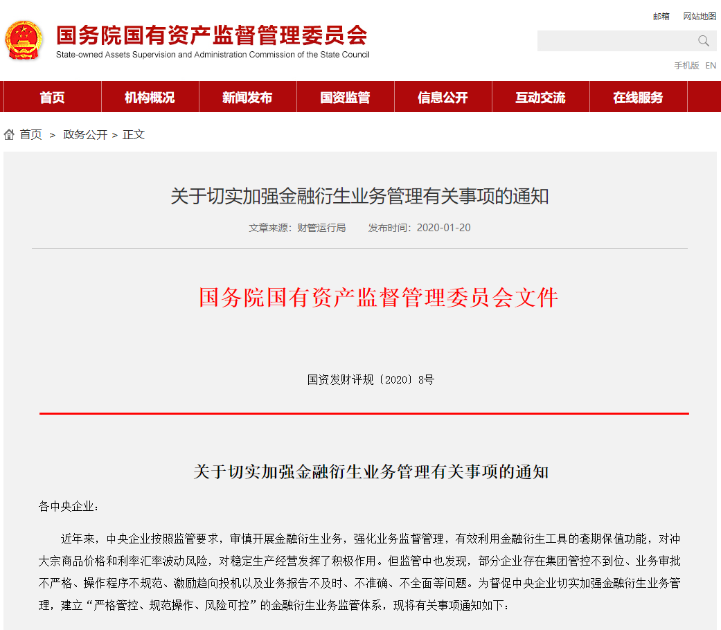Image resolution: width=721 pixels, height=630 pixels.
Task: Click the search magnifier icon
Action: click(x=704, y=41)
